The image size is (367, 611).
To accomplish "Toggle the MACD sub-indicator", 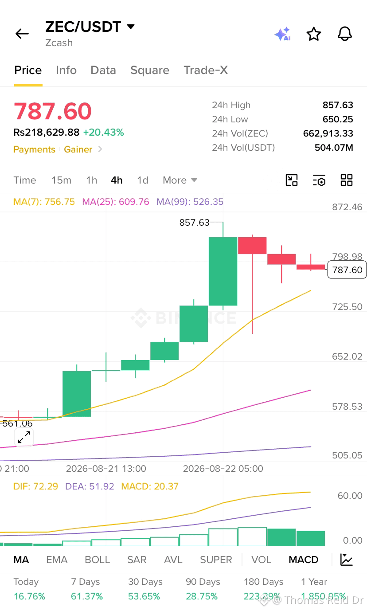I will [304, 560].
